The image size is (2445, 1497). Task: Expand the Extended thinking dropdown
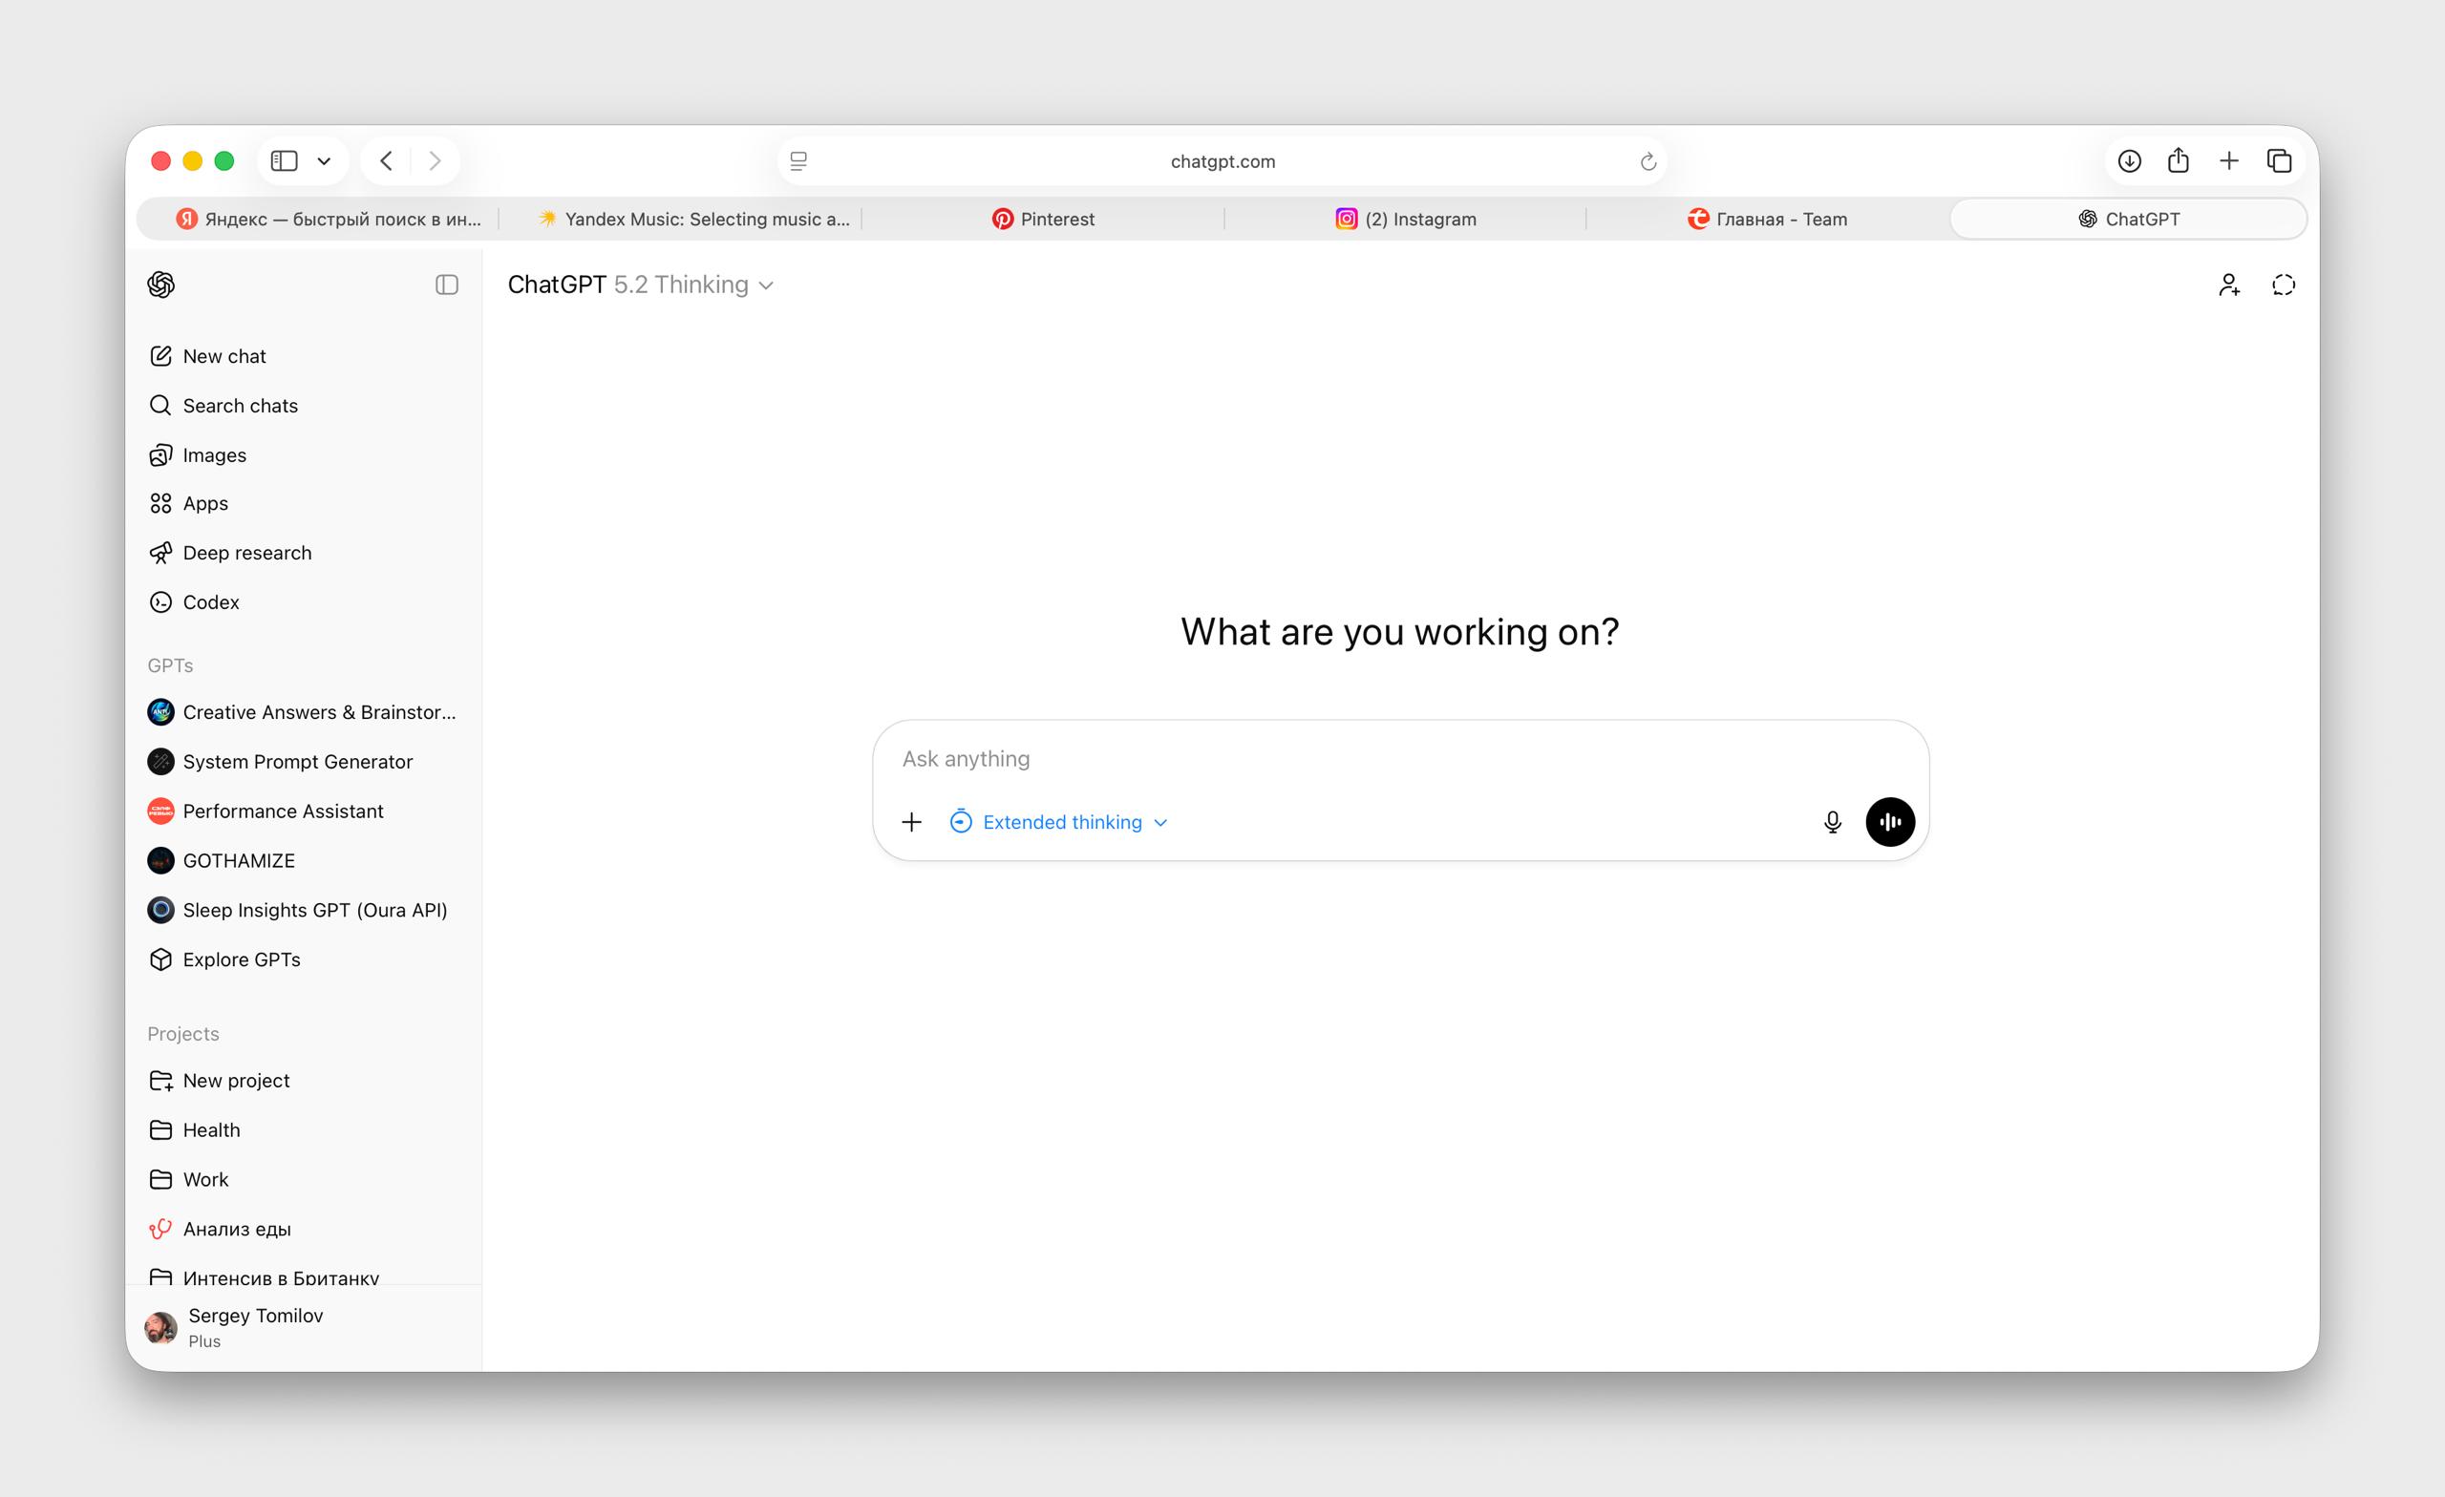(1059, 822)
